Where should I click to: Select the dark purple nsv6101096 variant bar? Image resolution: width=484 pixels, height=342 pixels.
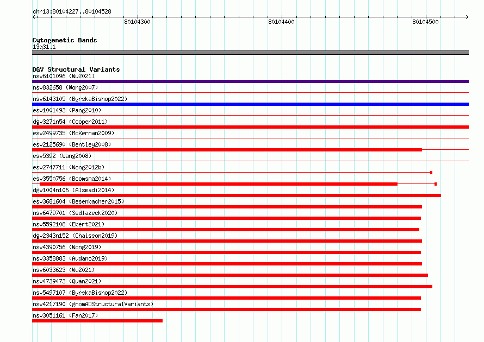tap(250, 81)
